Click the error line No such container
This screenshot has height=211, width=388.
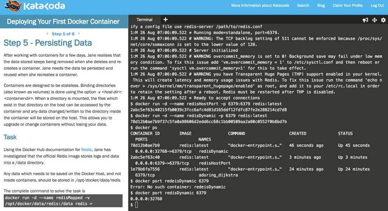pos(178,187)
